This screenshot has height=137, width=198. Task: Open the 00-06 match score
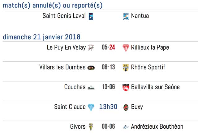[108, 127]
